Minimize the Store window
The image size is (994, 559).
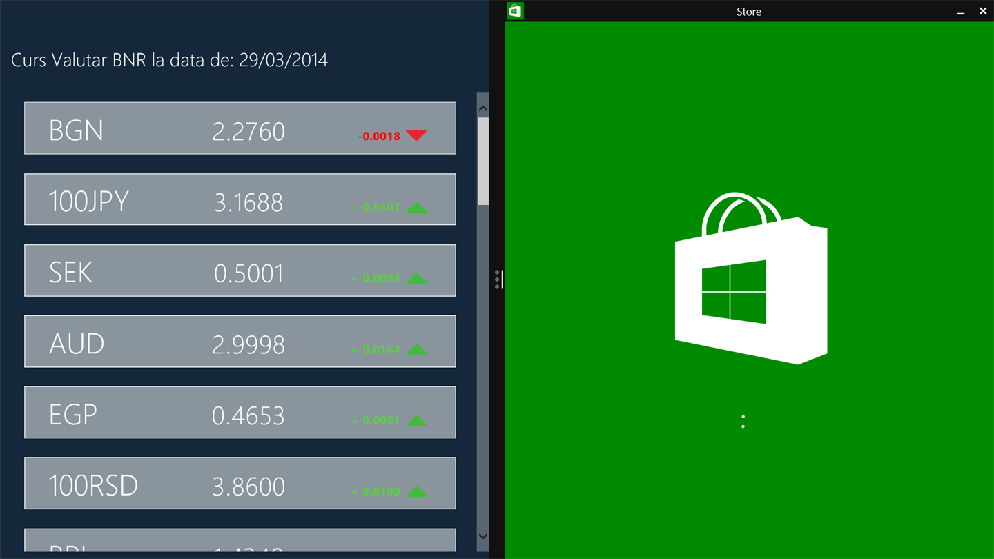coord(960,12)
